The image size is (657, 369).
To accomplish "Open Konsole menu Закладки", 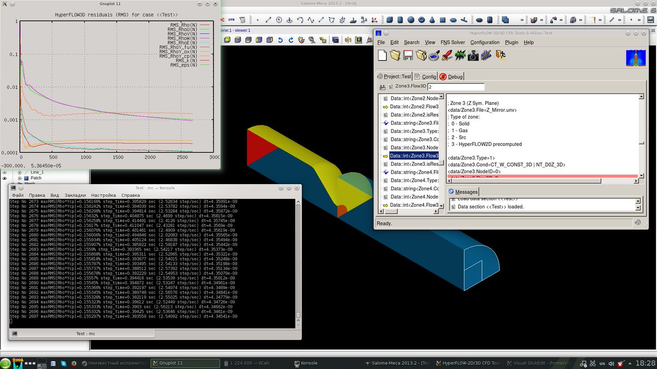I will click(x=75, y=195).
